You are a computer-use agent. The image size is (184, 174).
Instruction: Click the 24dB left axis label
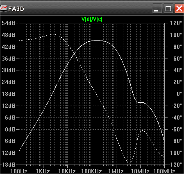9,82
